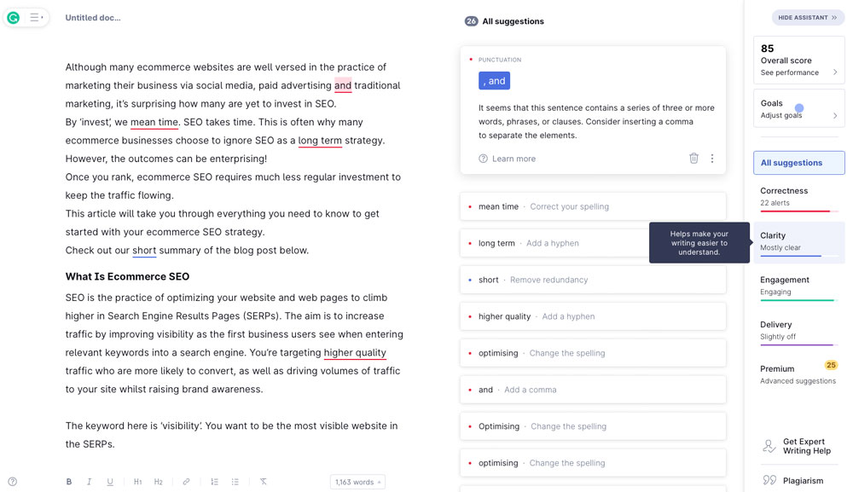The image size is (853, 492).
Task: Insert a hyperlink using the link icon
Action: (186, 482)
